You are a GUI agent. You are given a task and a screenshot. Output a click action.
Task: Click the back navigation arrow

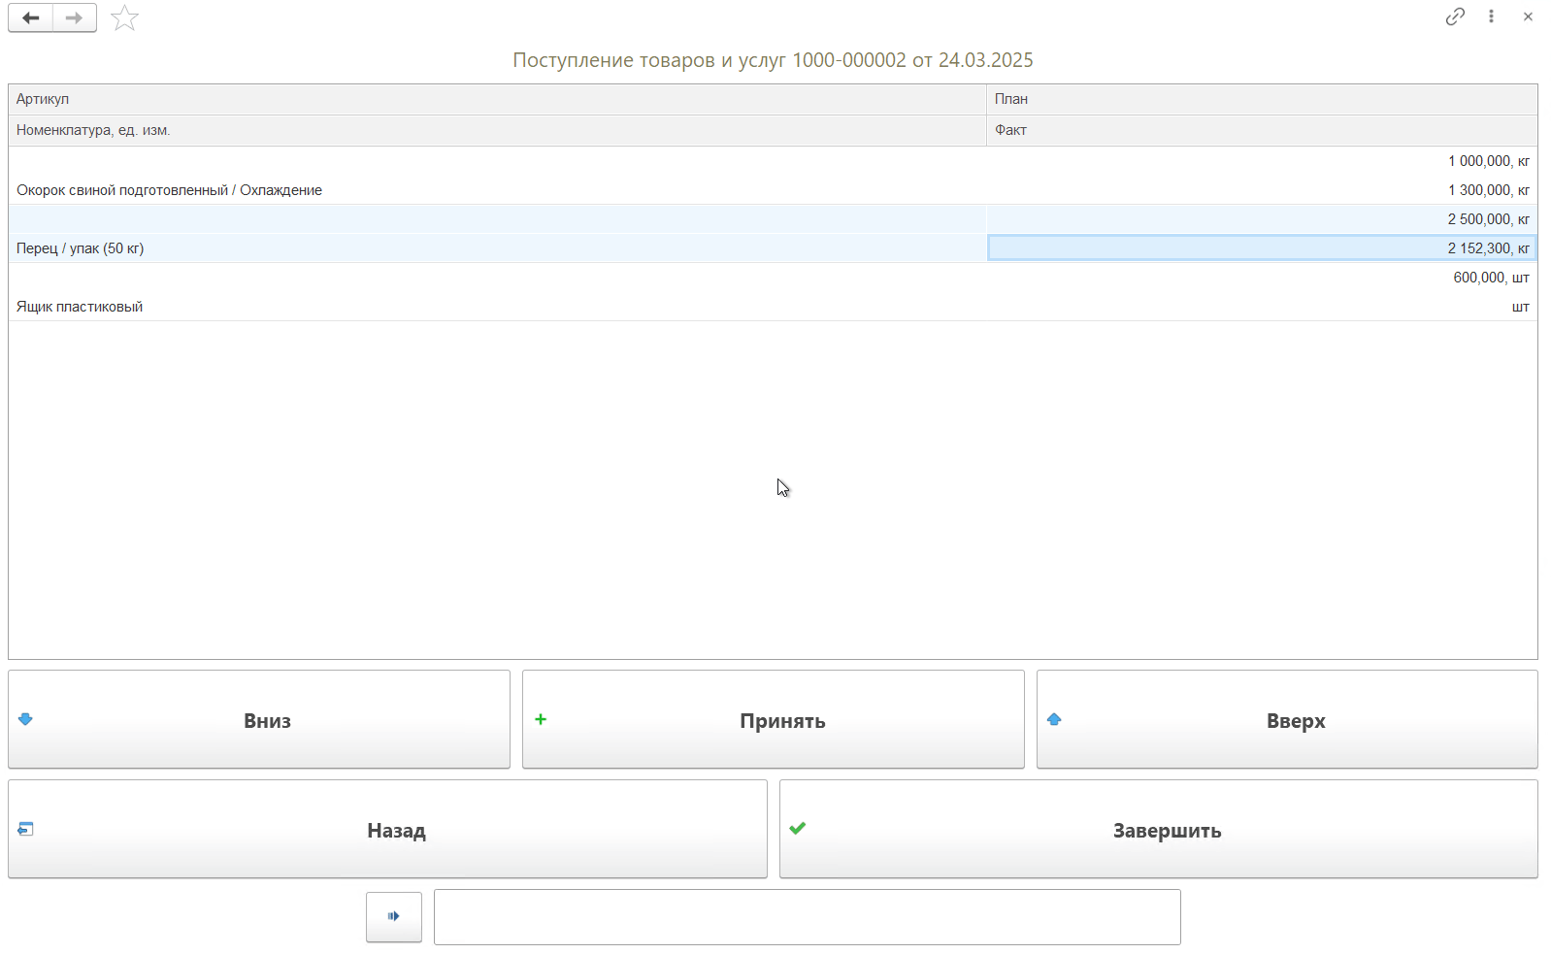tap(31, 17)
